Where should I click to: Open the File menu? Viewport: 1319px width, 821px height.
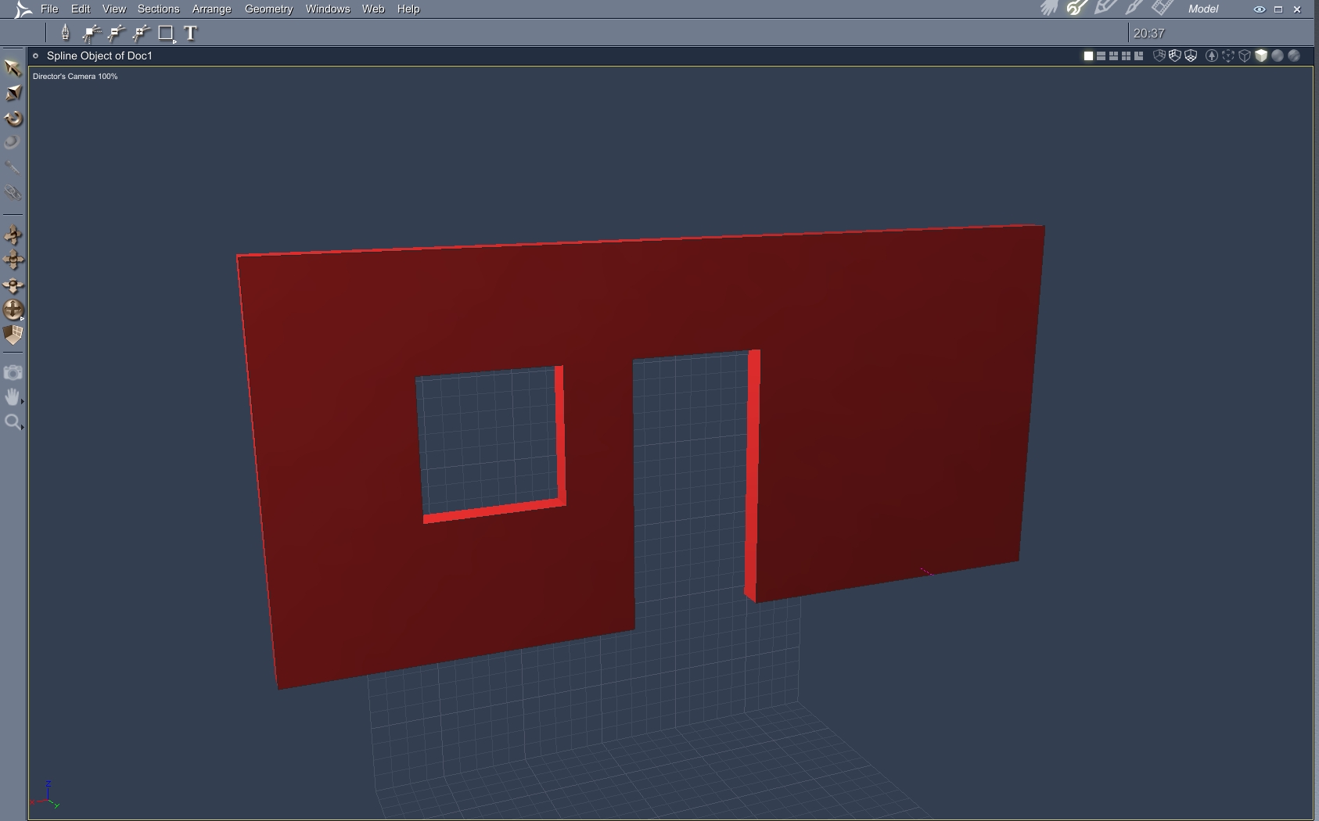(x=49, y=9)
